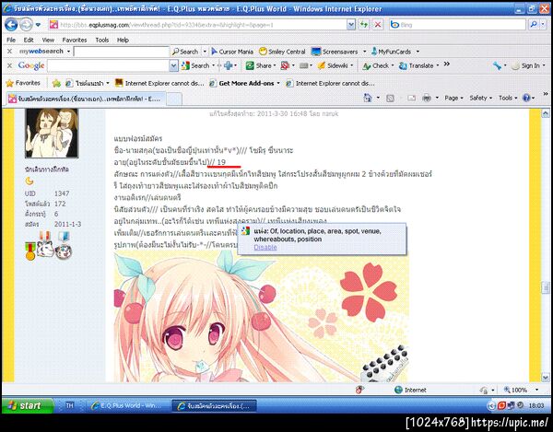Open first Internet Explorer cannot display favorite
Viewport: 553px width, 432px height.
159,83
